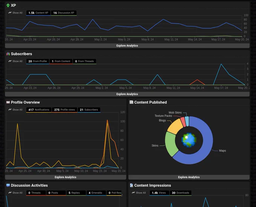256x207 pixels.
Task: Click the Skins chart label
Action: click(155, 146)
